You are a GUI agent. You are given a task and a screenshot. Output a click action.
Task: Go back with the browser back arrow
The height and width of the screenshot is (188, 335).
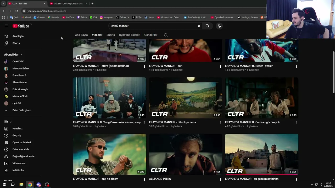point(4,11)
